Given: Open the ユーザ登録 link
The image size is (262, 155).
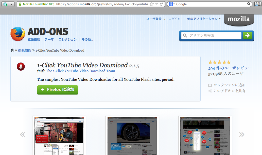Looking at the screenshot, I should (154, 19).
